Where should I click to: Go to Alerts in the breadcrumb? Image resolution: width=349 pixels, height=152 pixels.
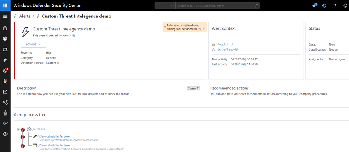25,16
